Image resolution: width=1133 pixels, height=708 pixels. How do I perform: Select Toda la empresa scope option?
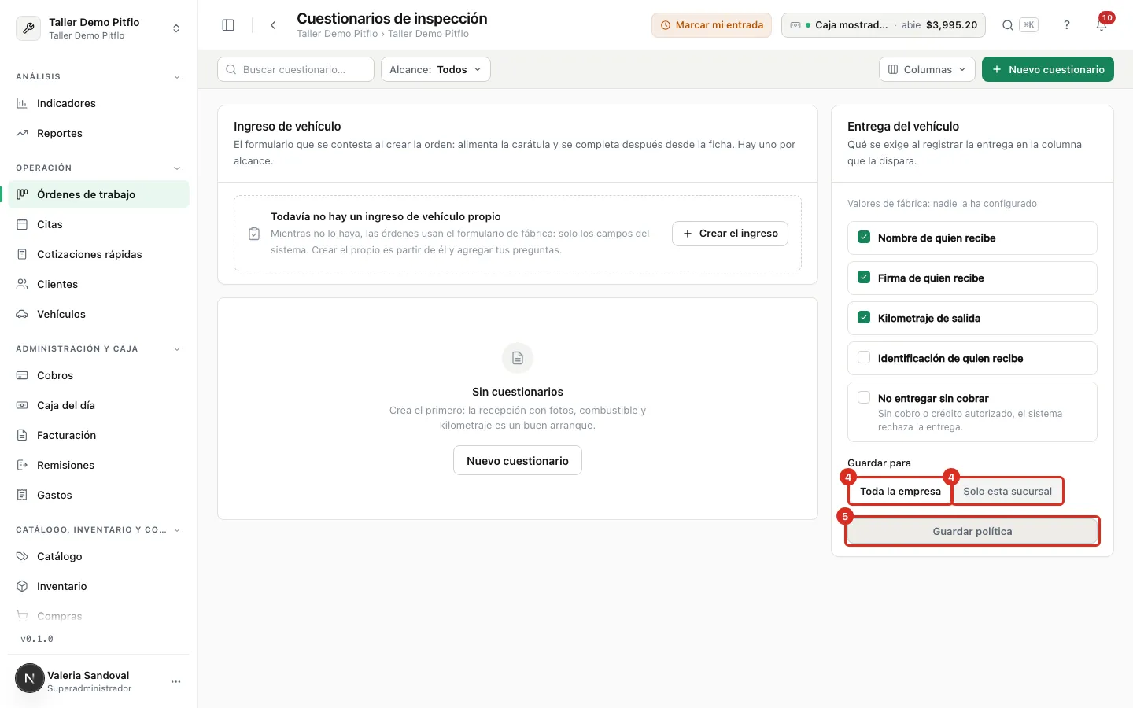[x=900, y=491]
